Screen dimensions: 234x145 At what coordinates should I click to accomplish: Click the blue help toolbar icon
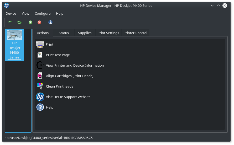click(50, 22)
